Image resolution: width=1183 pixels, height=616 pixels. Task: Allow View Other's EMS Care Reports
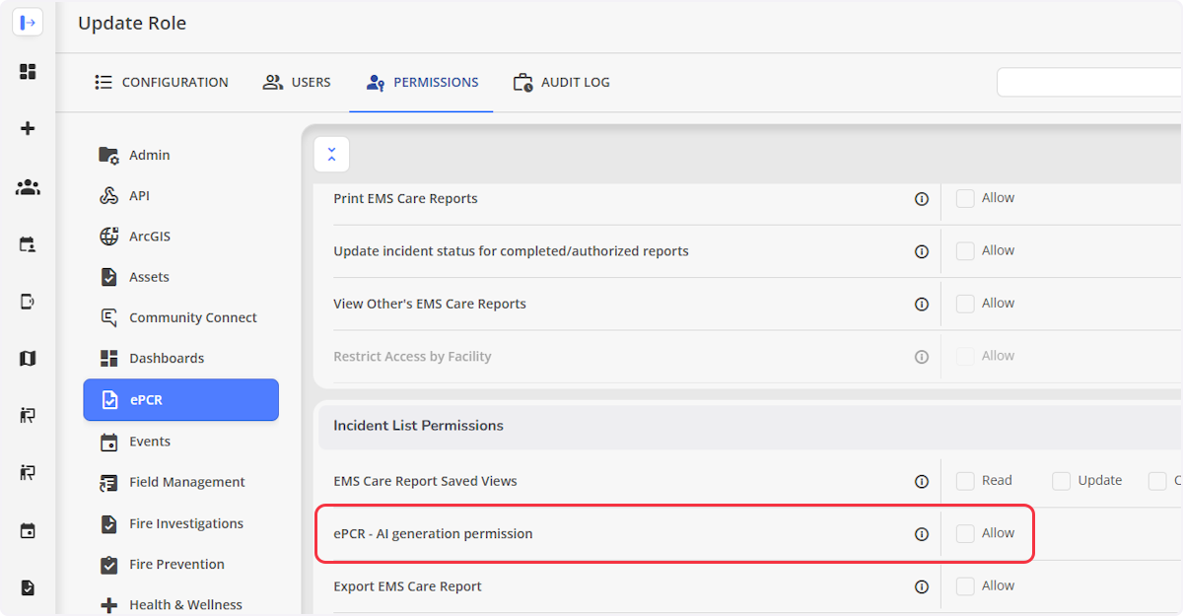pyautogui.click(x=965, y=304)
